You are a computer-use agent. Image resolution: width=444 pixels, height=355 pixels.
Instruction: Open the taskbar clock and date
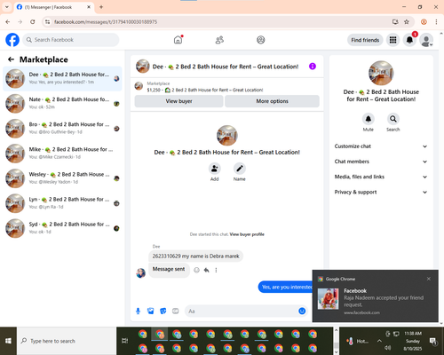point(413,341)
